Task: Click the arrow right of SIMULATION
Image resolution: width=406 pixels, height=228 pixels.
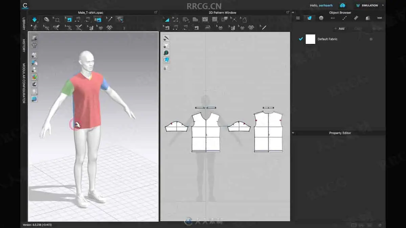Action: (383, 5)
